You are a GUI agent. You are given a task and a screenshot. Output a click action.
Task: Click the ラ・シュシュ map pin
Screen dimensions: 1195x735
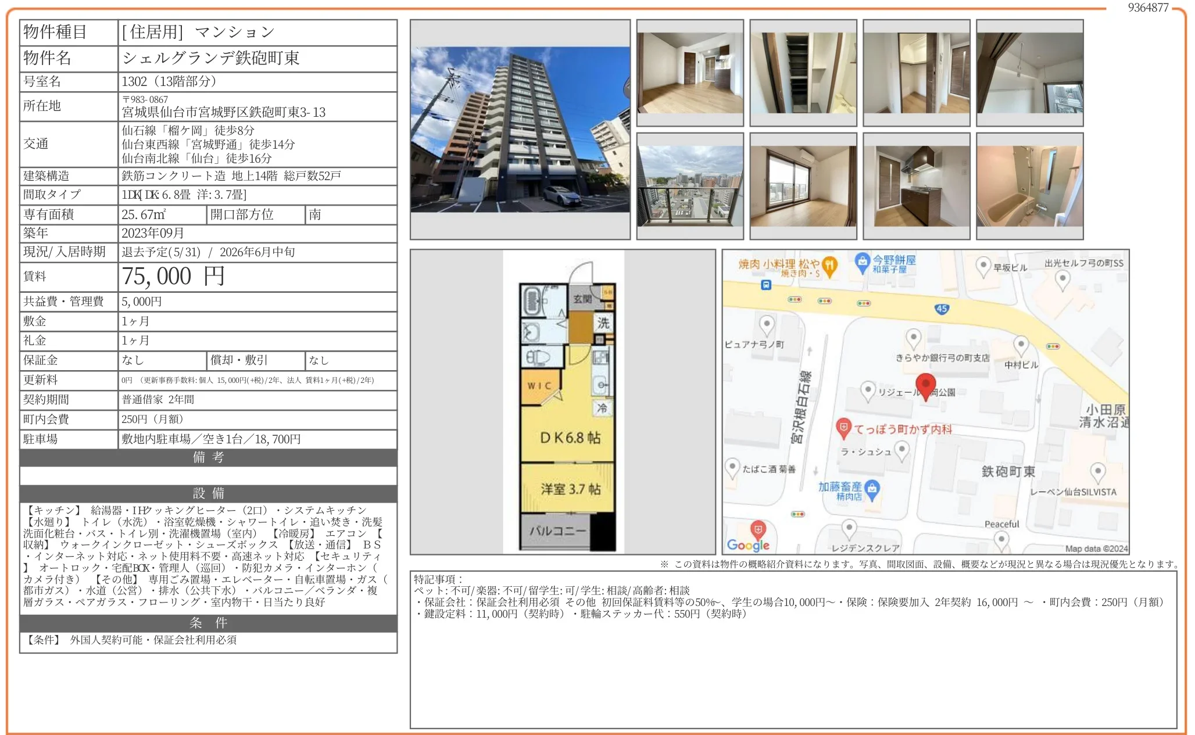(901, 450)
